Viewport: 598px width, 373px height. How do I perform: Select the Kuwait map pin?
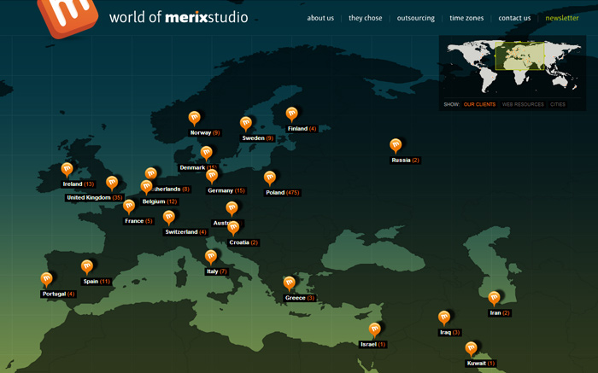point(471,349)
